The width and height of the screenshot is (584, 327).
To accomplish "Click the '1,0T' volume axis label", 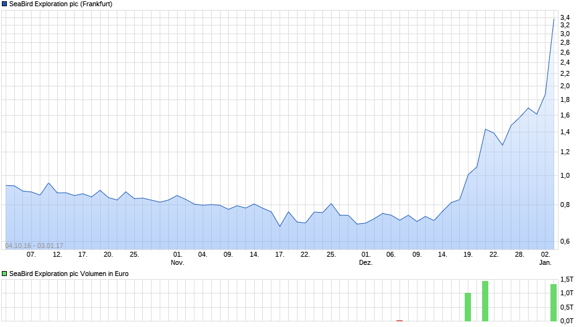I will (567, 293).
